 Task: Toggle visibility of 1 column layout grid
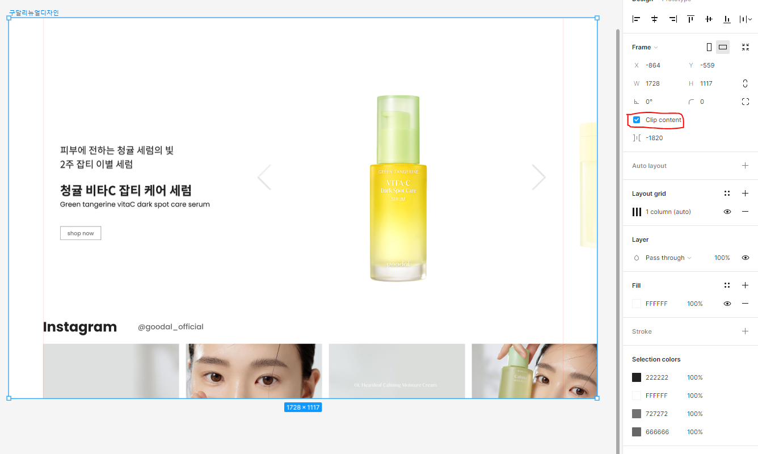point(727,212)
